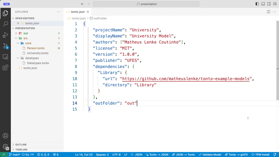Click the "1.0.0" version value
The image size is (279, 157).
128,54
